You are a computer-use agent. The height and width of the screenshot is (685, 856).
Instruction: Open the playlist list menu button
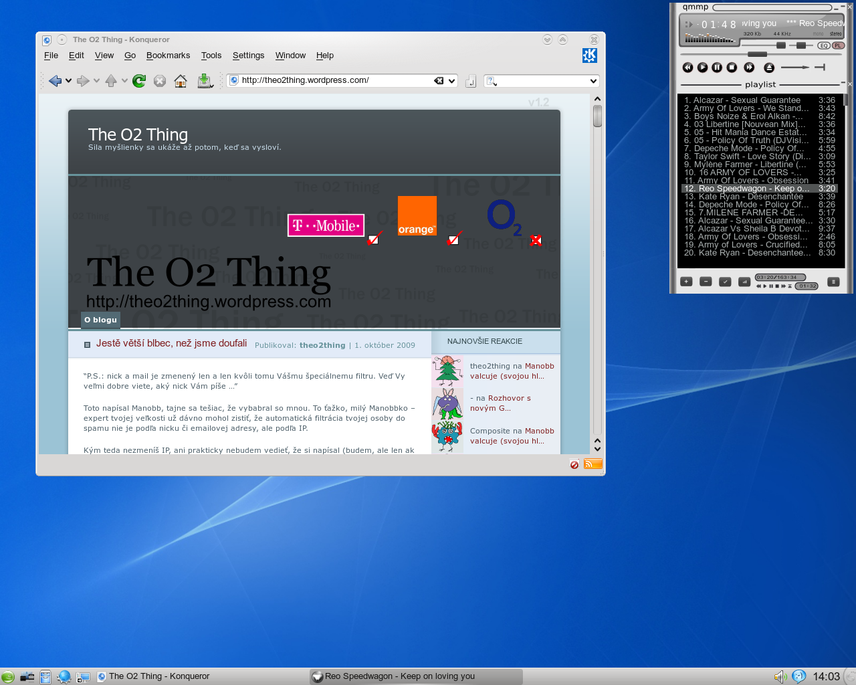[x=833, y=282]
